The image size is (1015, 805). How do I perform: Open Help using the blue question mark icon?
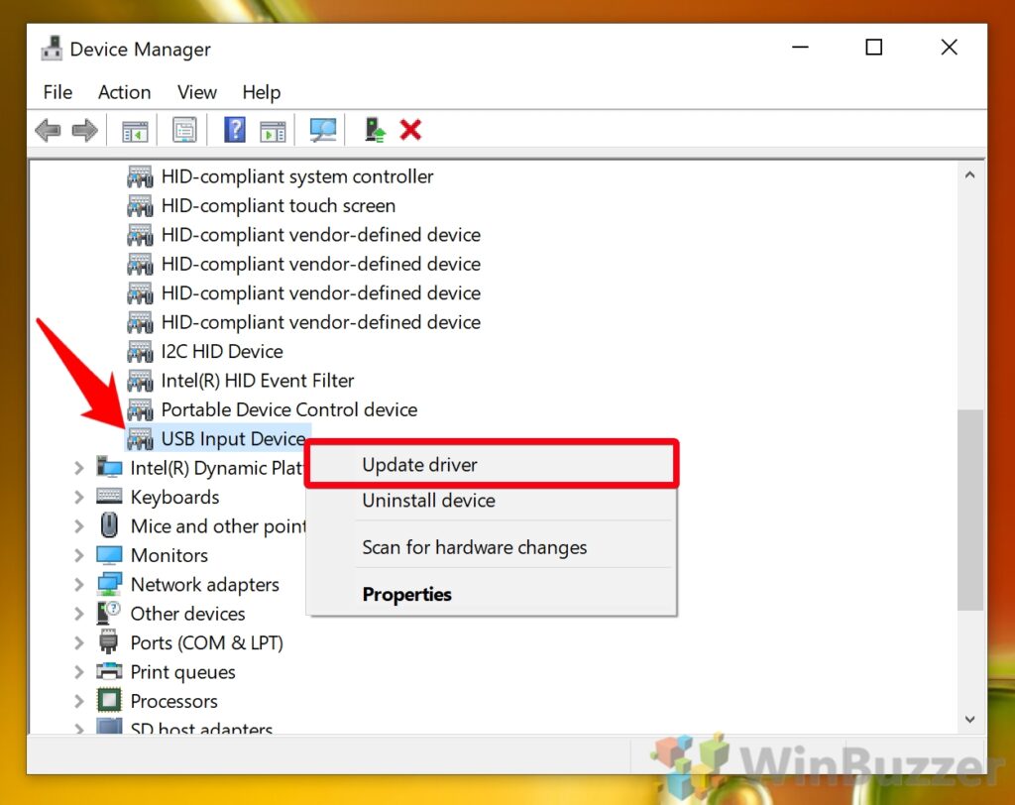234,129
